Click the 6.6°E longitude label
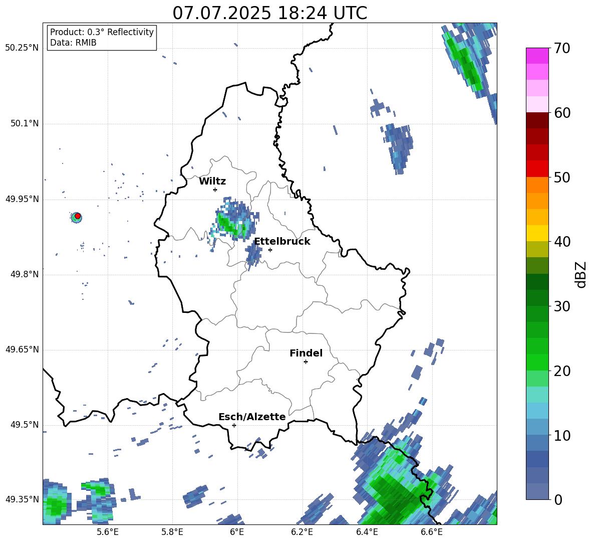The image size is (593, 542). pyautogui.click(x=432, y=532)
